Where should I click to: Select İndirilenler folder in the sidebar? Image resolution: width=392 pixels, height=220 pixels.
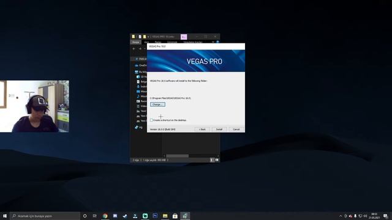[x=141, y=87]
